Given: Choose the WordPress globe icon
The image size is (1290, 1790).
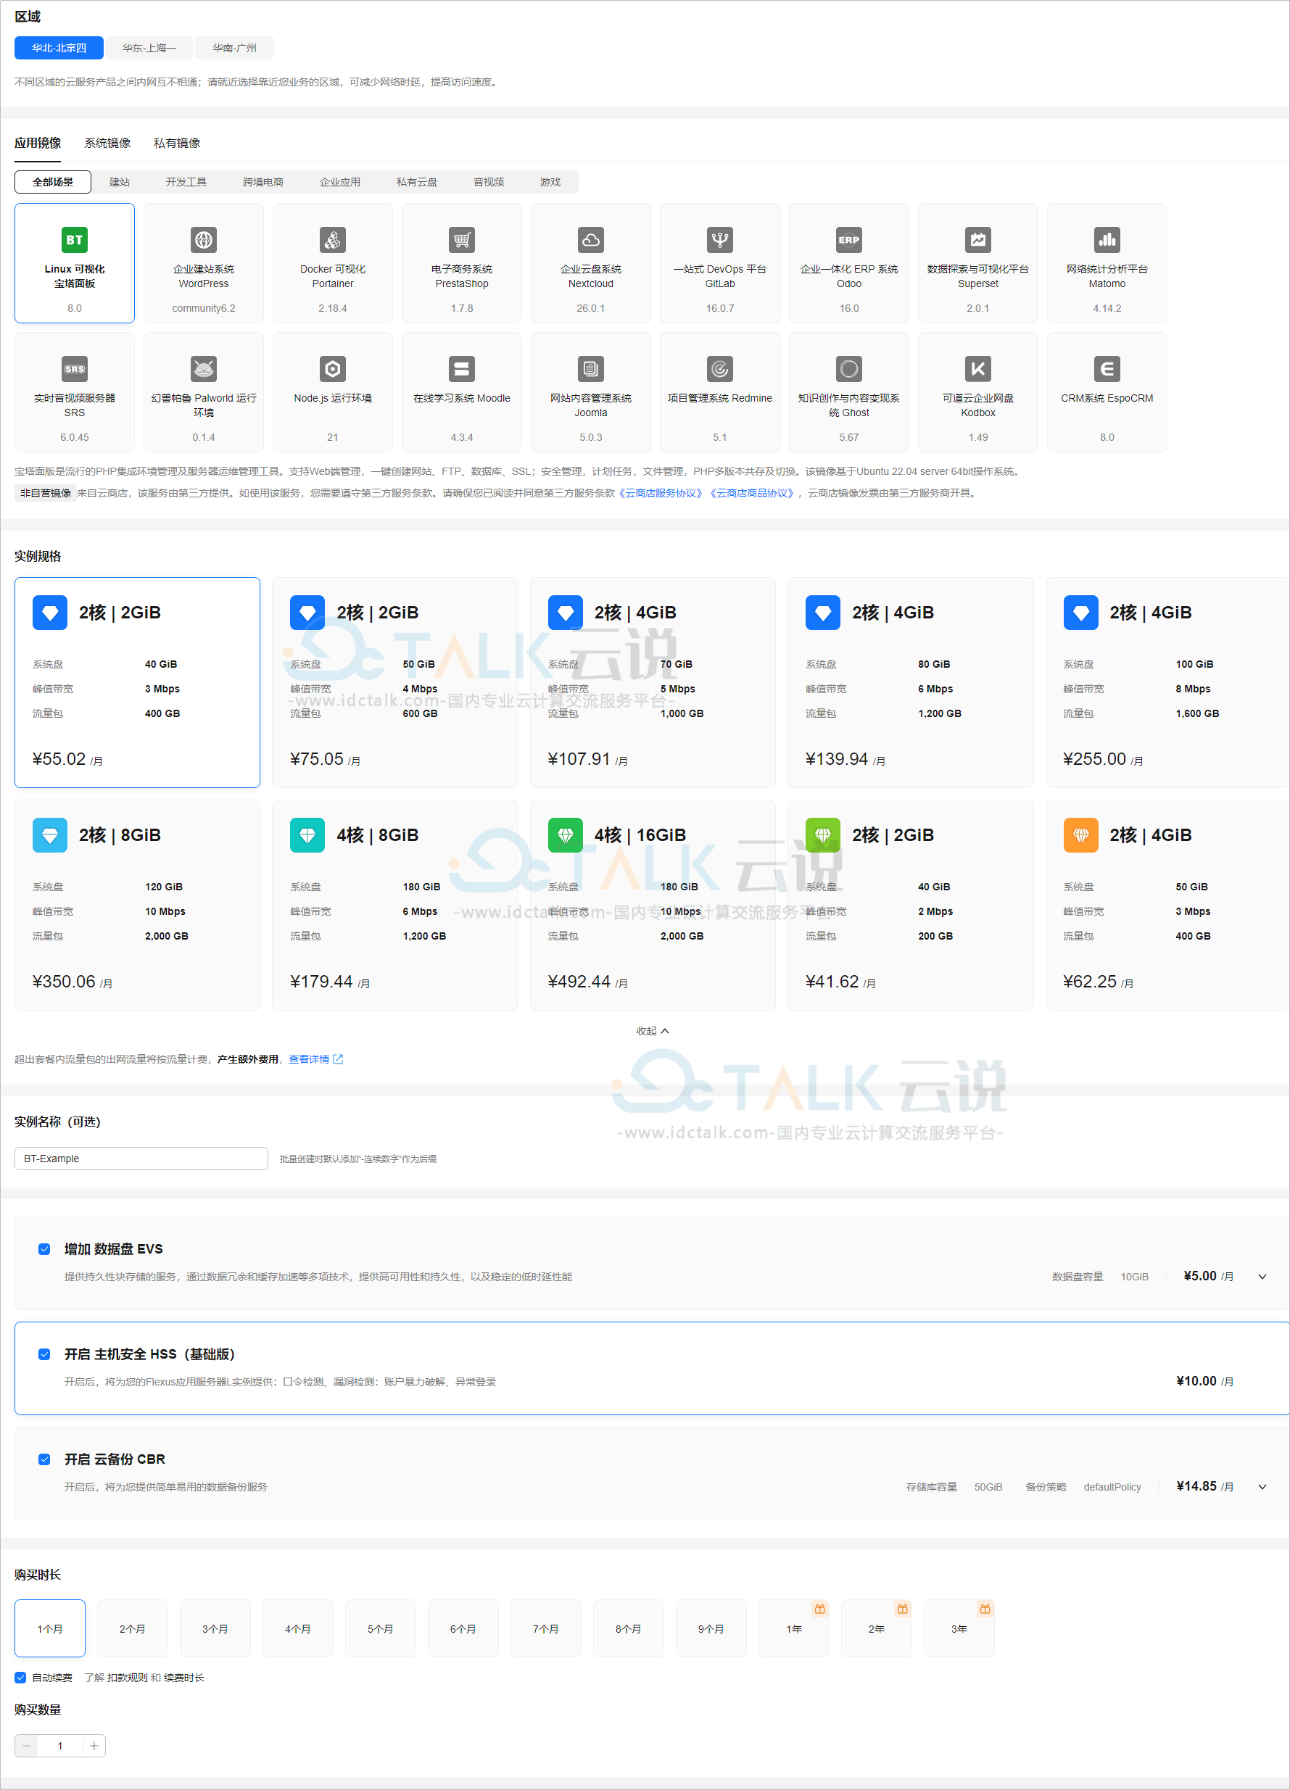Looking at the screenshot, I should point(204,239).
